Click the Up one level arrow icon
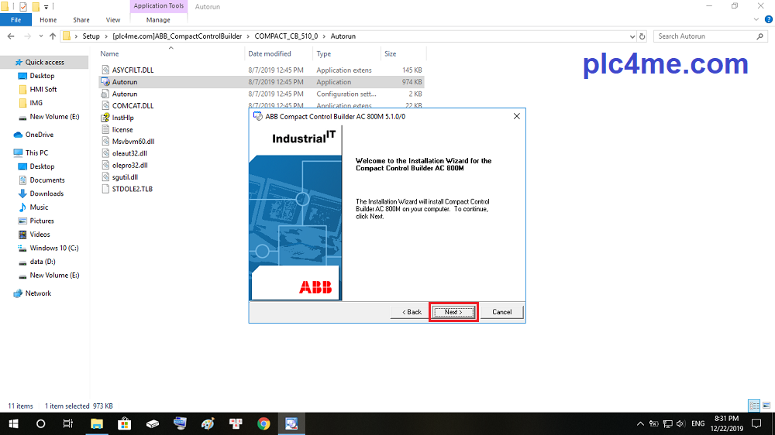The height and width of the screenshot is (435, 775). pos(53,36)
